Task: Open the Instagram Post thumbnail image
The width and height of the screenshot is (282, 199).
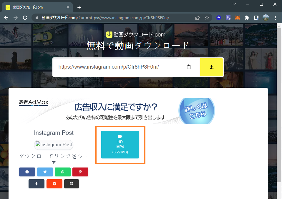Action: click(x=54, y=145)
